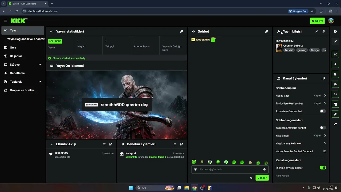Toggle the lightning activity feed widget in sidebar
The image size is (341, 192).
click(x=335, y=64)
